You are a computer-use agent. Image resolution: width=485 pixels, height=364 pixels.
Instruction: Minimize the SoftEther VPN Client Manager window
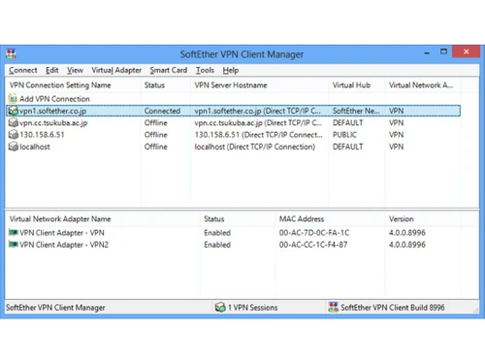[427, 52]
